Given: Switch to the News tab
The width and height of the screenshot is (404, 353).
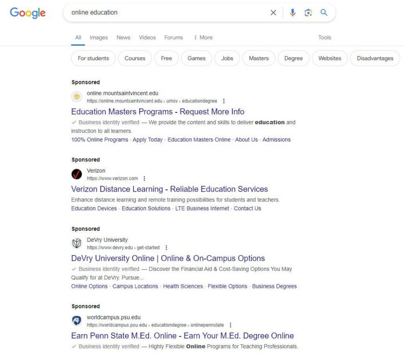Looking at the screenshot, I should tap(123, 37).
